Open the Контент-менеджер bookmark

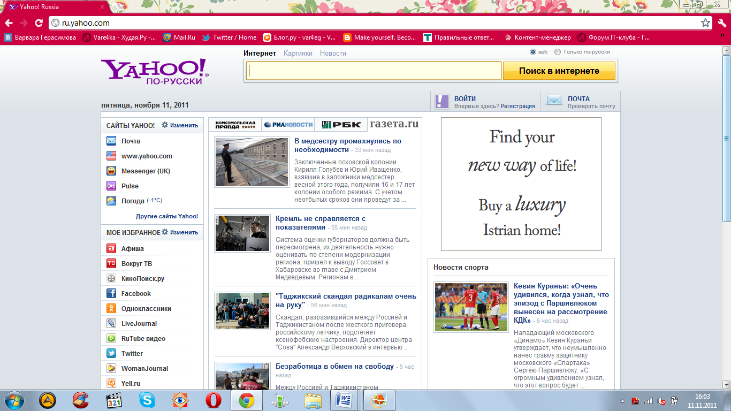(x=538, y=37)
